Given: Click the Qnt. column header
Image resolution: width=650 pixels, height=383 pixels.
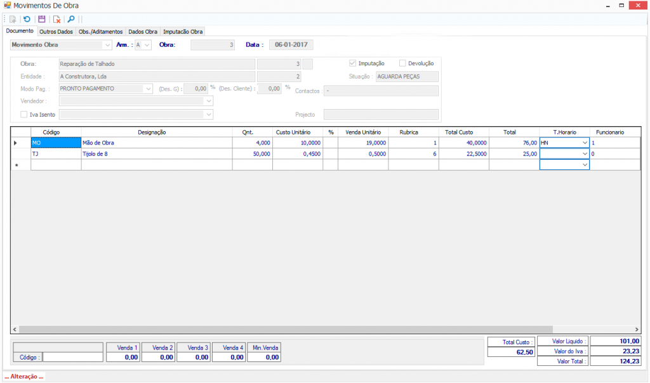Looking at the screenshot, I should pyautogui.click(x=253, y=132).
